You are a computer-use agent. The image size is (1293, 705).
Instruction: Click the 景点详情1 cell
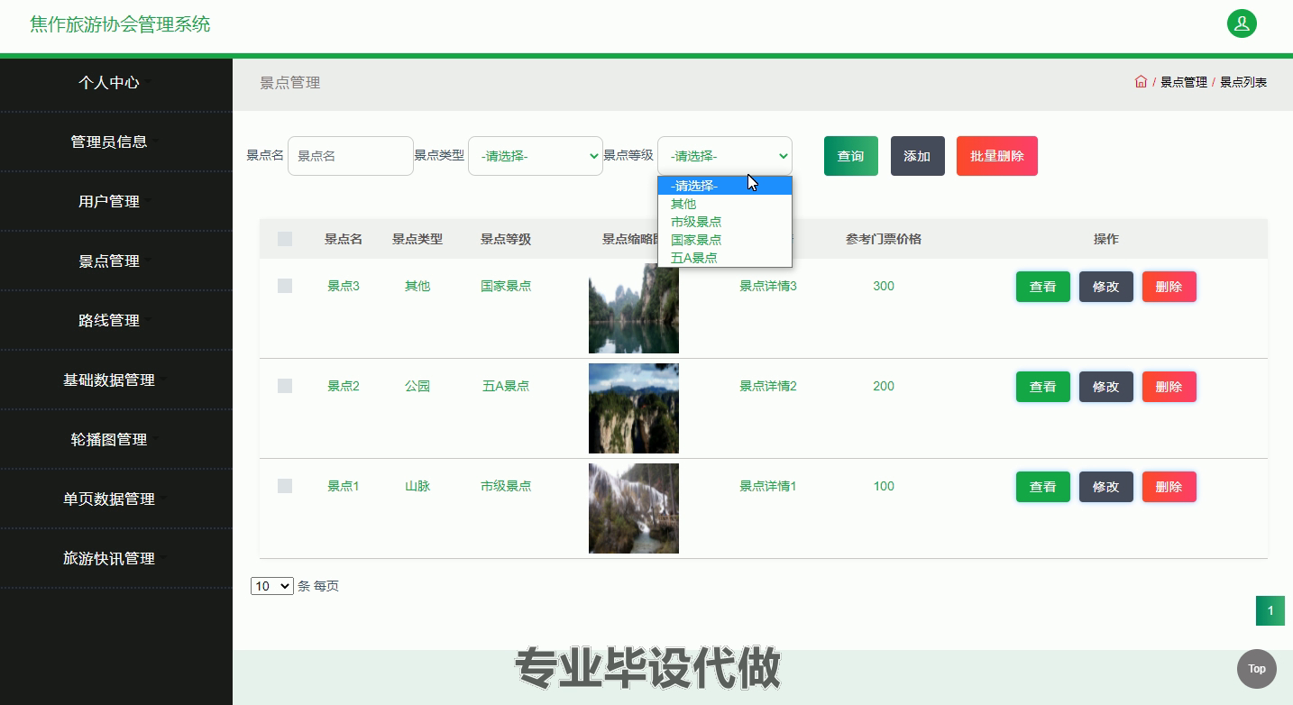click(768, 486)
